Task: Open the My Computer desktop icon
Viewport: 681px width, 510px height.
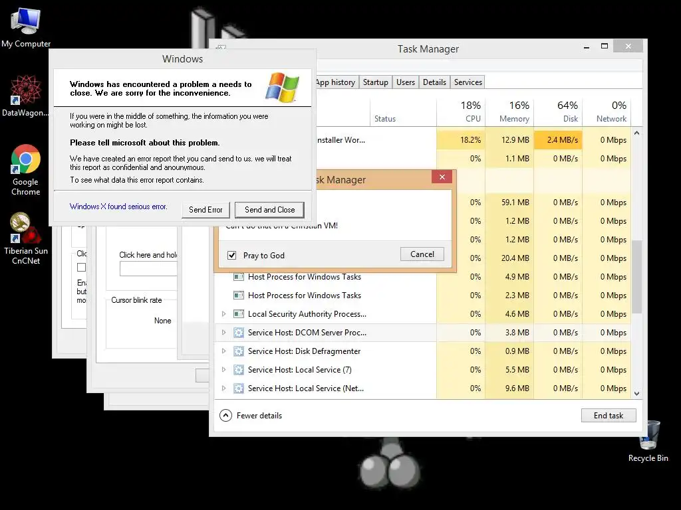Action: pos(26,28)
